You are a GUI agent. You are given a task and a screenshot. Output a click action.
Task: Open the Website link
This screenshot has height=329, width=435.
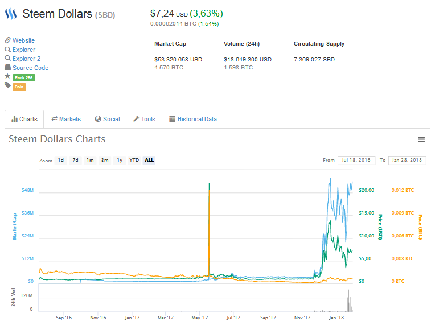[23, 40]
